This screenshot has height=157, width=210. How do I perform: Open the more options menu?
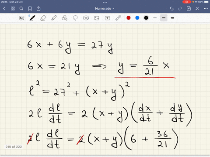pos(206,9)
